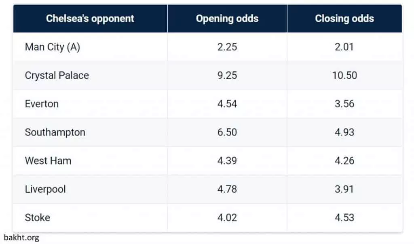The image size is (414, 244).
Task: Click the "Chelsea's opponent" column header
Action: point(90,19)
